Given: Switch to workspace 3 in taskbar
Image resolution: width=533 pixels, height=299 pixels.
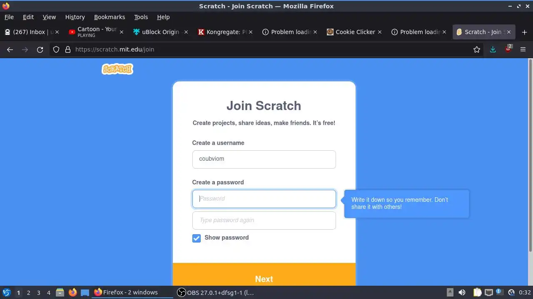Looking at the screenshot, I should [38, 292].
